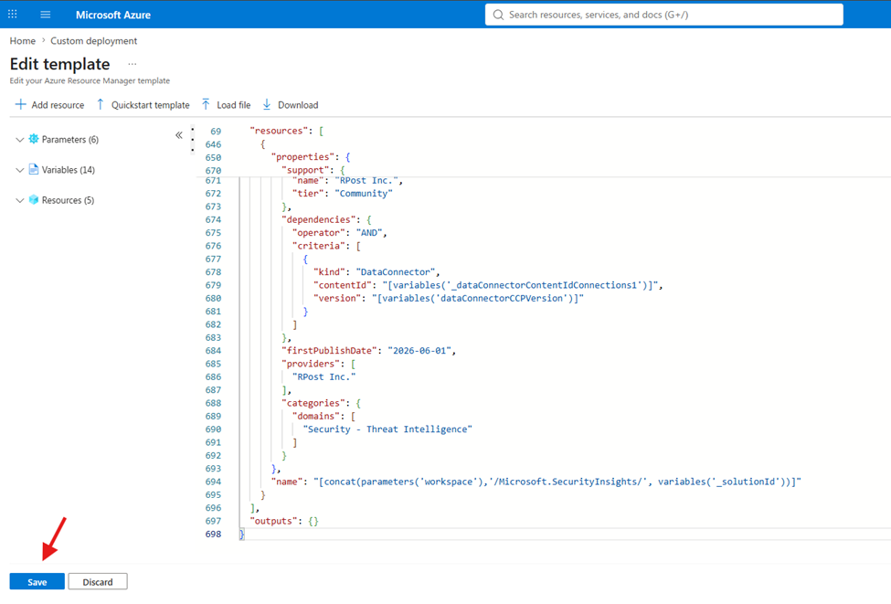Image resolution: width=891 pixels, height=604 pixels.
Task: Click the "firstPublishDate" key on line 684
Action: 329,351
